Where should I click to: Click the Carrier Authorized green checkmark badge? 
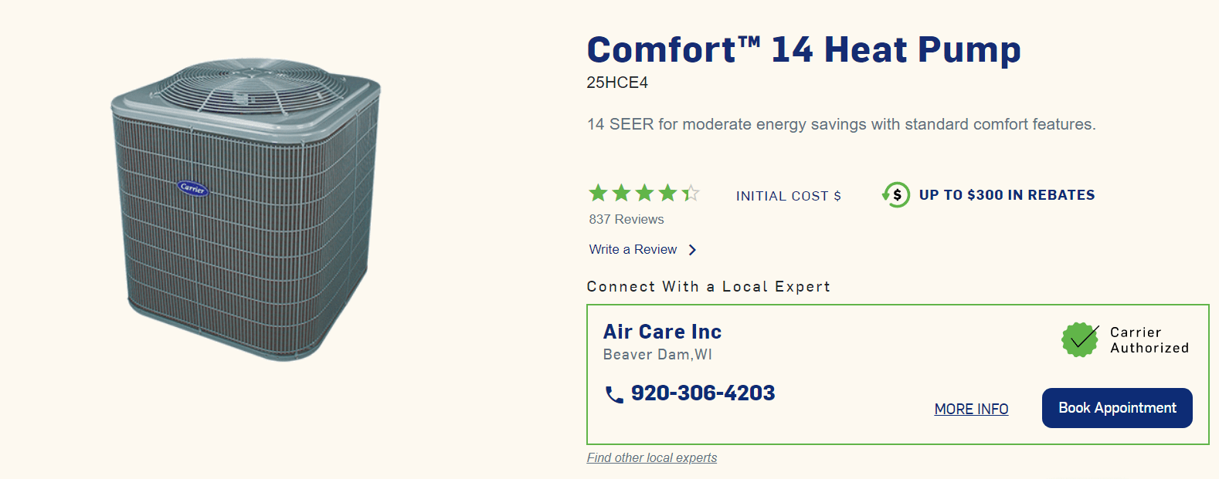[1080, 339]
